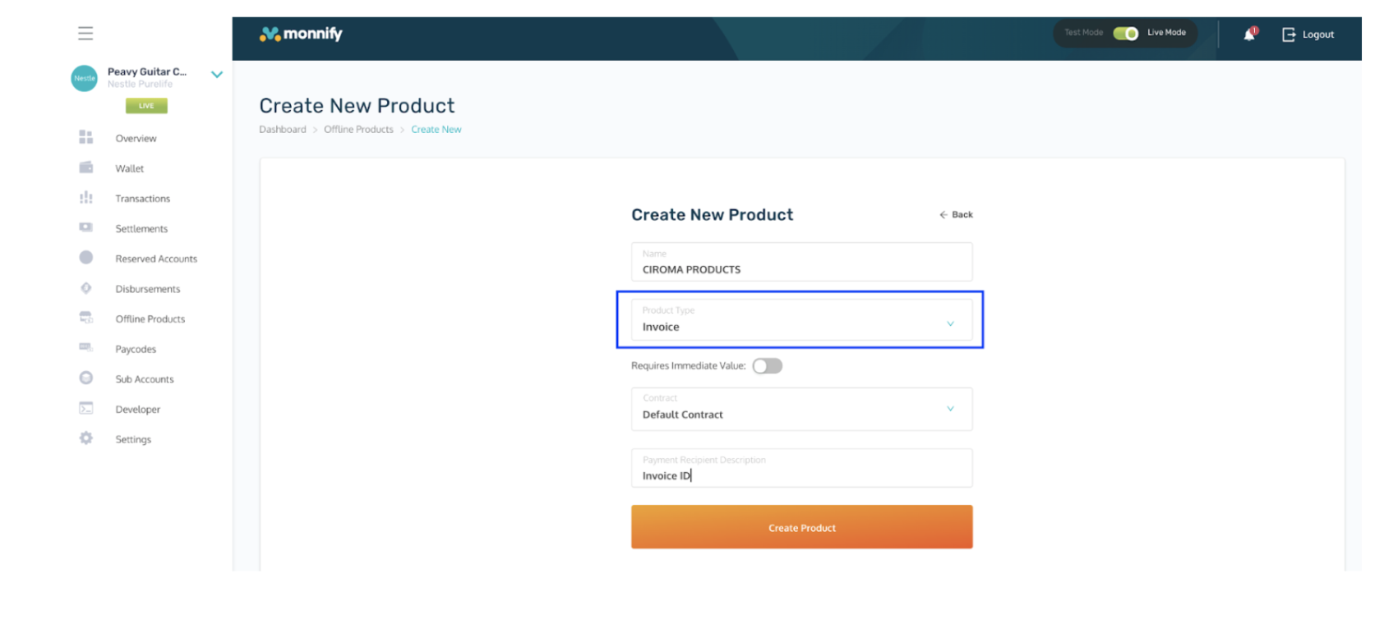This screenshot has width=1384, height=624.
Task: Open the notifications bell
Action: (1249, 34)
